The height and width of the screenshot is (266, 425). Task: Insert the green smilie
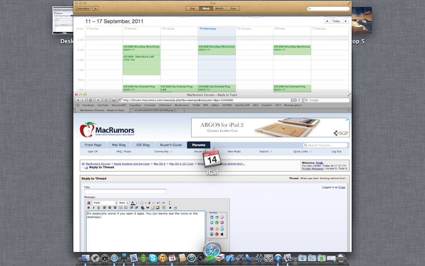point(217,223)
